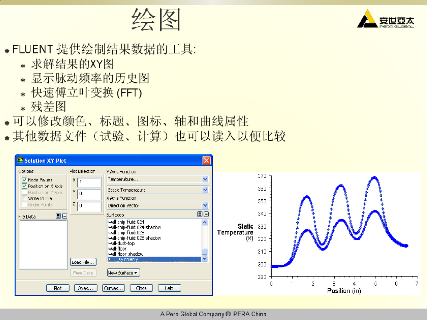Image resolution: width=427 pixels, height=320 pixels.
Task: Click the Plot Direction X input field
Action: (x=89, y=182)
